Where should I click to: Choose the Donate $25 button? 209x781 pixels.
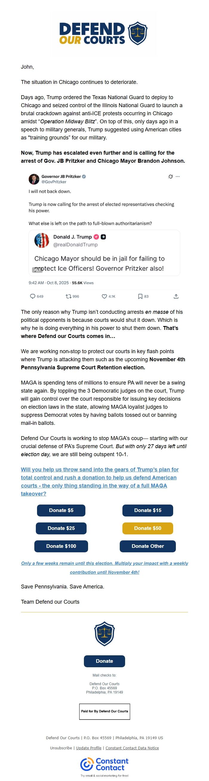click(61, 528)
